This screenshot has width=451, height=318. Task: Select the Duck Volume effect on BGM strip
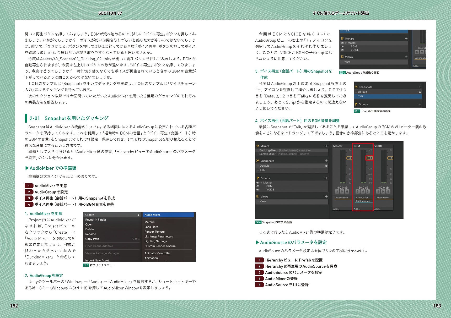[x=363, y=201]
